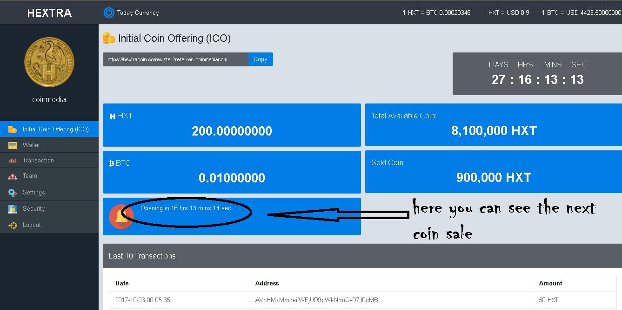Click the Hextra coin profile image
Screen dimensions: 622x310
click(x=49, y=62)
